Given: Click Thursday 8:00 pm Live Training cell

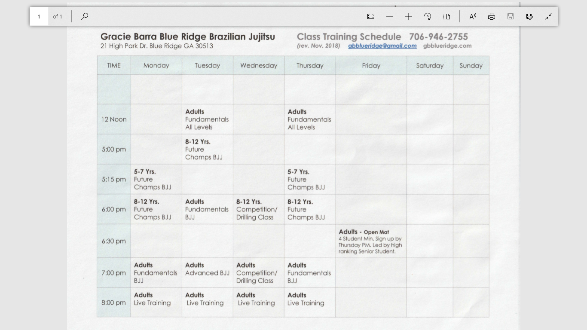Looking at the screenshot, I should pyautogui.click(x=310, y=302).
